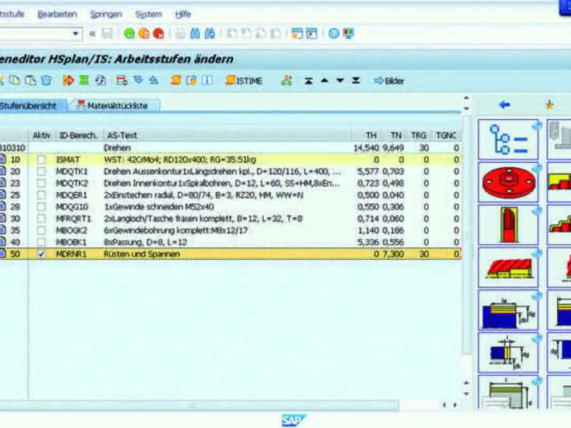Click the TH column header
571x428 pixels.
click(367, 135)
